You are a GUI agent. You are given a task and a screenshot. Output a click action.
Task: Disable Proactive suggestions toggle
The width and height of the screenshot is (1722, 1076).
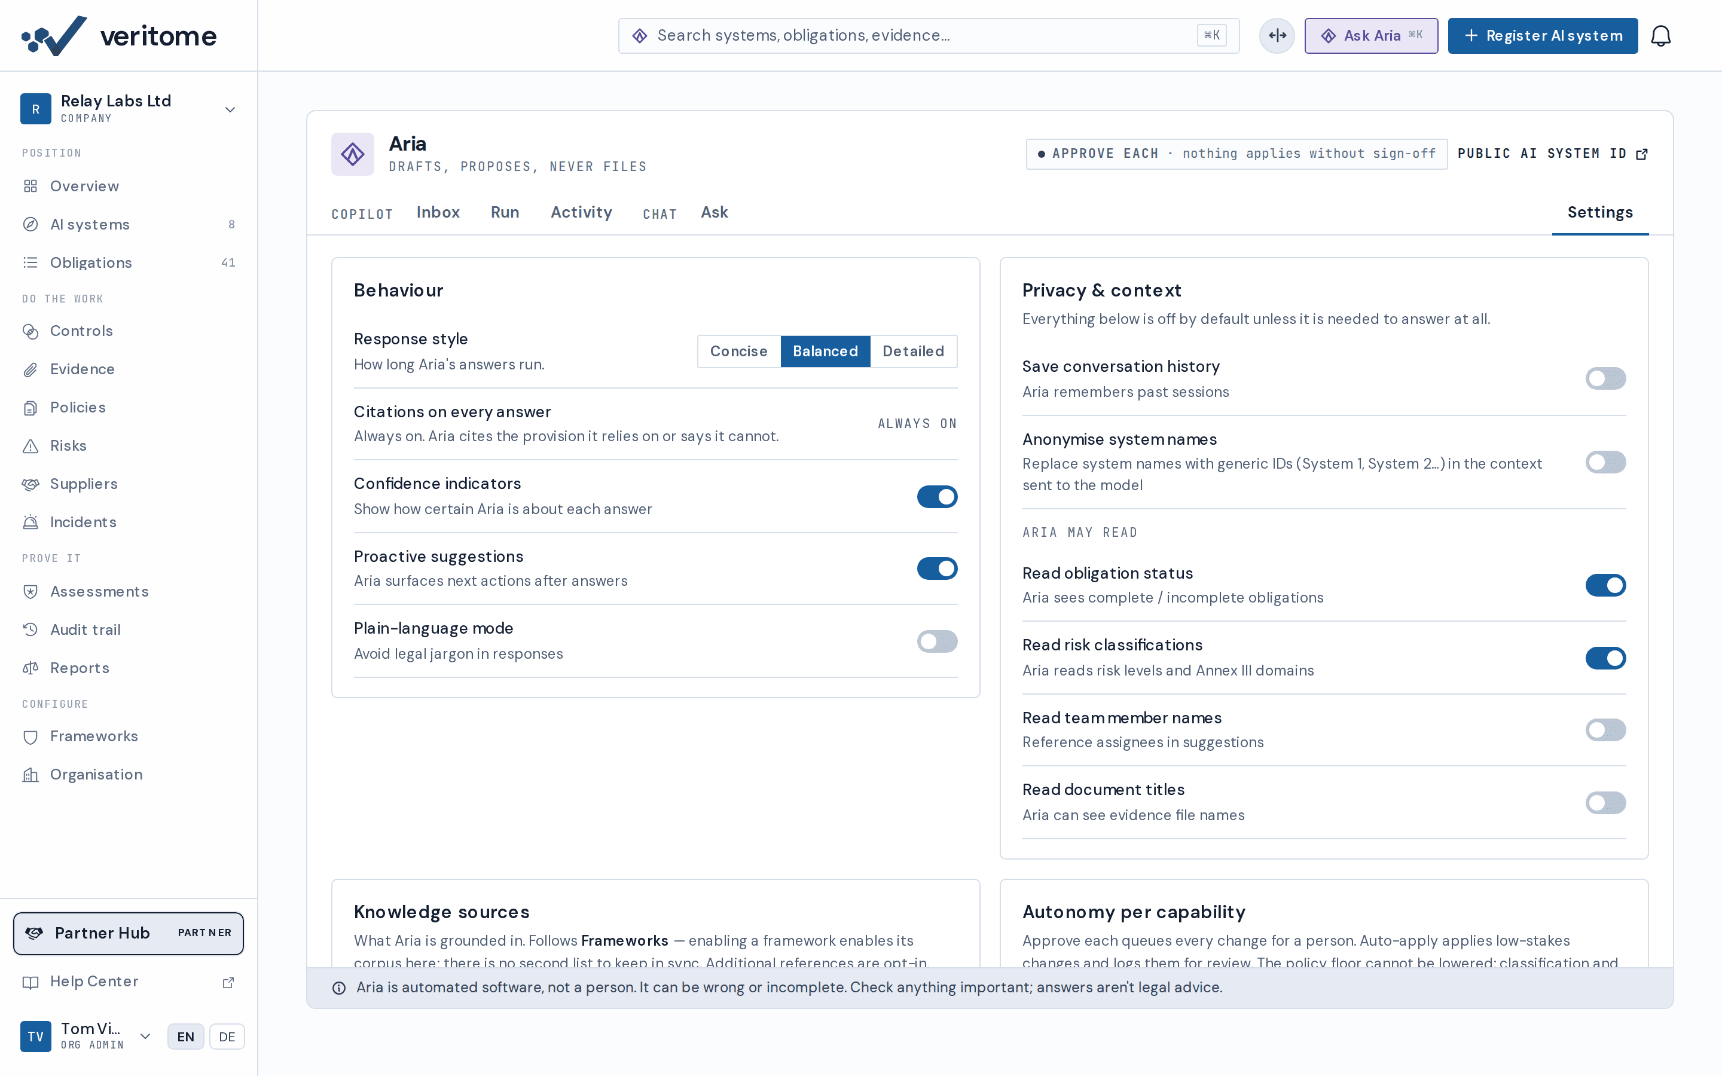click(937, 568)
